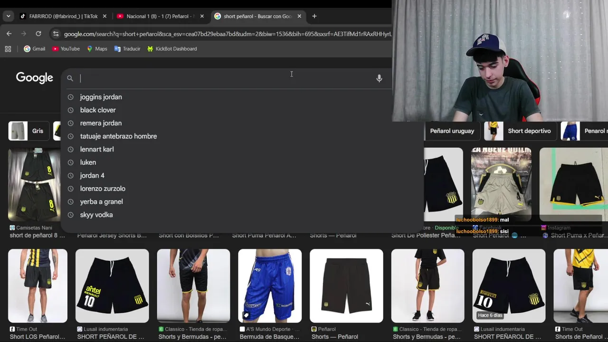Open Time Out 'Short LOS Peñarol' image
The image size is (608, 342).
38,286
